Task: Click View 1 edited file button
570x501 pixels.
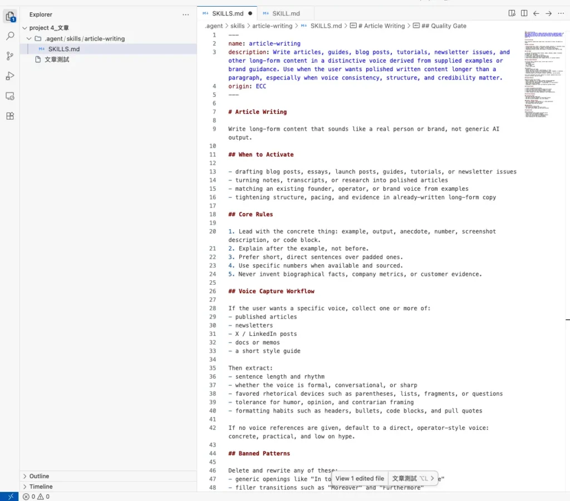Action: click(x=360, y=479)
